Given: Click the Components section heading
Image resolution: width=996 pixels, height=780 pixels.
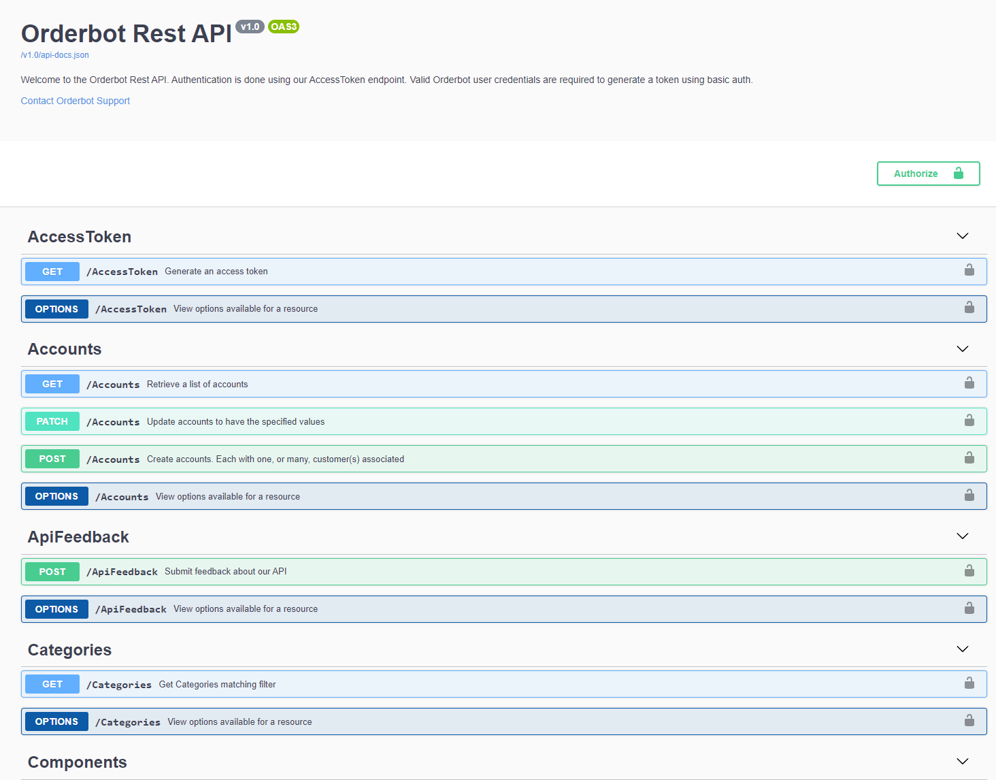Looking at the screenshot, I should tap(78, 762).
